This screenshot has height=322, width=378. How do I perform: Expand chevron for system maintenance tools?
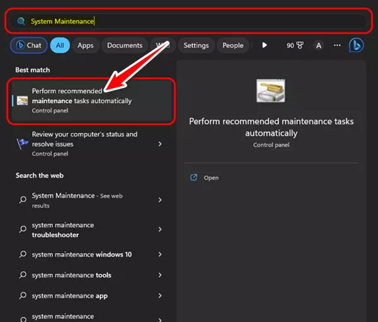pyautogui.click(x=160, y=275)
